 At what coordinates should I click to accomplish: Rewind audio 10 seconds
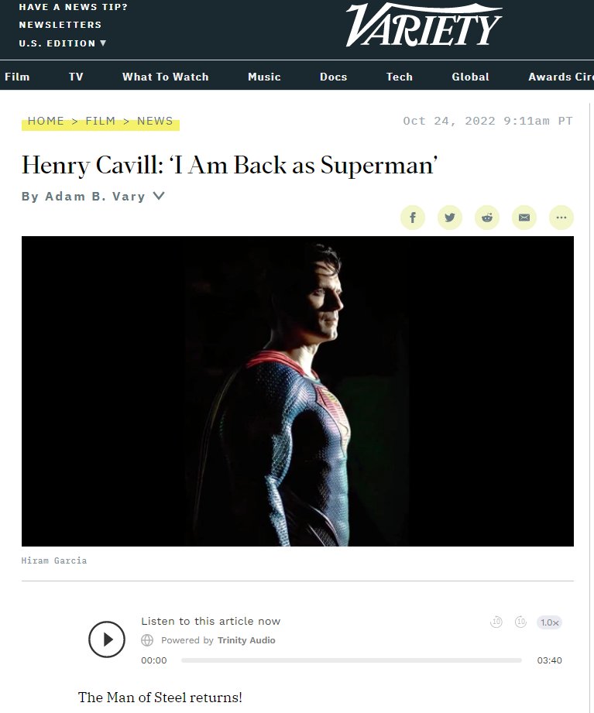(x=496, y=622)
